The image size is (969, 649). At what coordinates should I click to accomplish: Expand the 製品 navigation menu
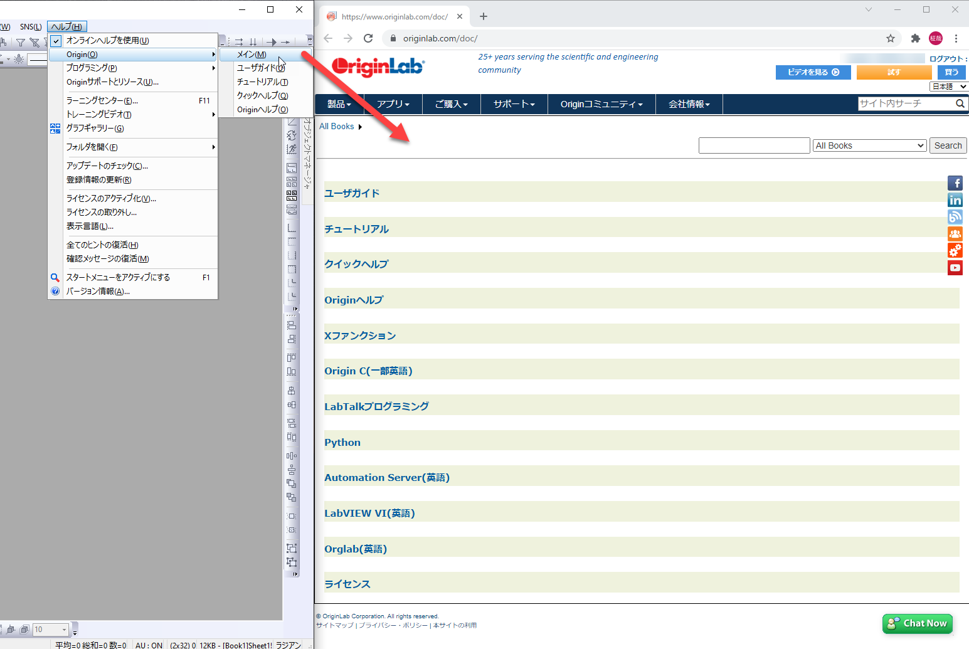[x=339, y=104]
